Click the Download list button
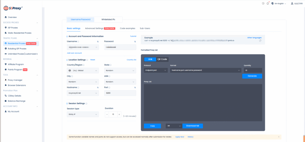 point(193,126)
